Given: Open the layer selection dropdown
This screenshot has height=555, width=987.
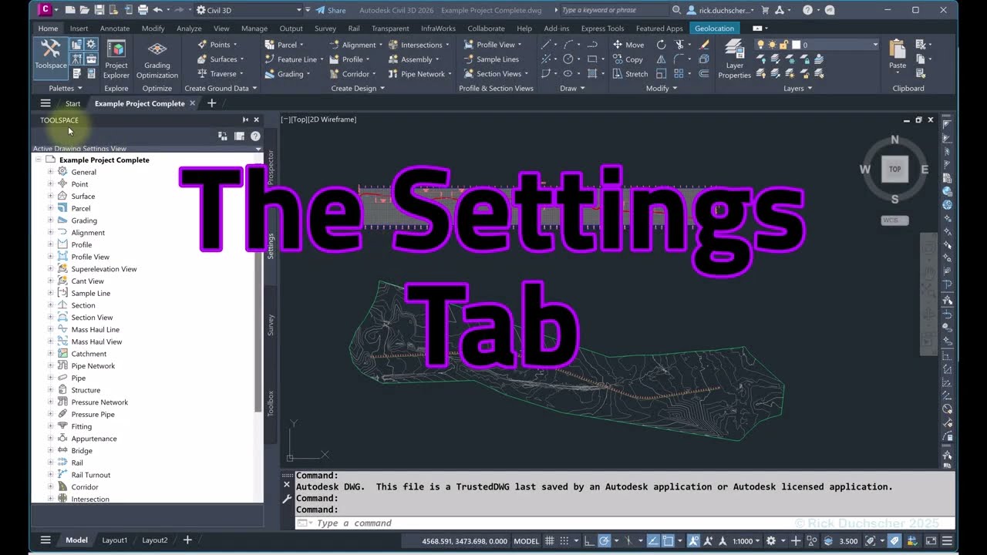Looking at the screenshot, I should [x=817, y=45].
